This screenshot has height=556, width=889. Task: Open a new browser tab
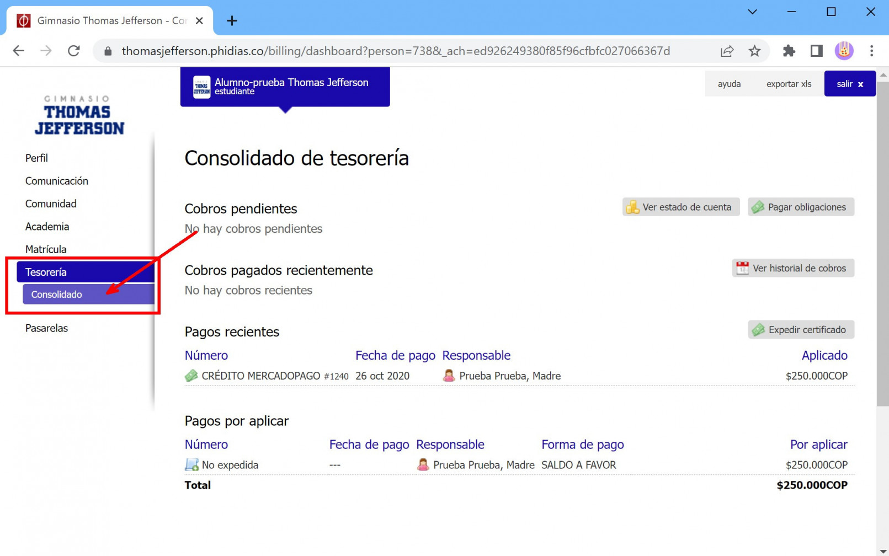[x=232, y=21]
